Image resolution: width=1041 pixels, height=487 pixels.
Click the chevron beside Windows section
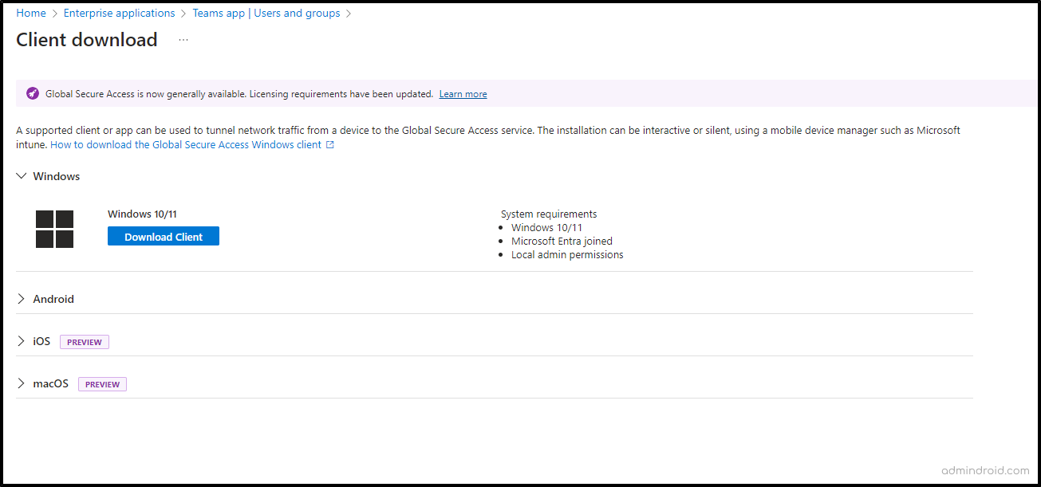21,175
